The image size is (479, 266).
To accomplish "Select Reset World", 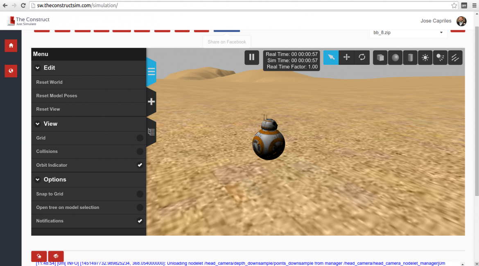I will click(x=88, y=82).
